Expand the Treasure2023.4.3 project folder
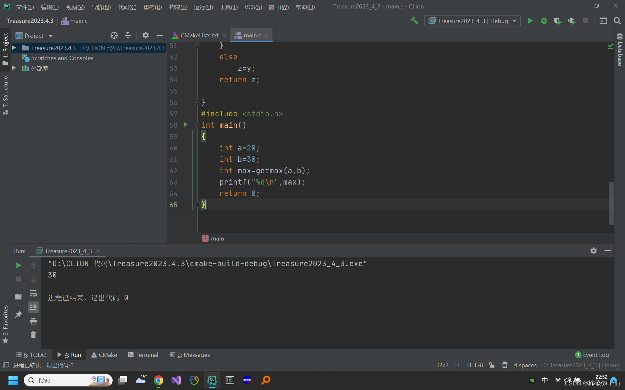Image resolution: width=625 pixels, height=390 pixels. point(14,48)
